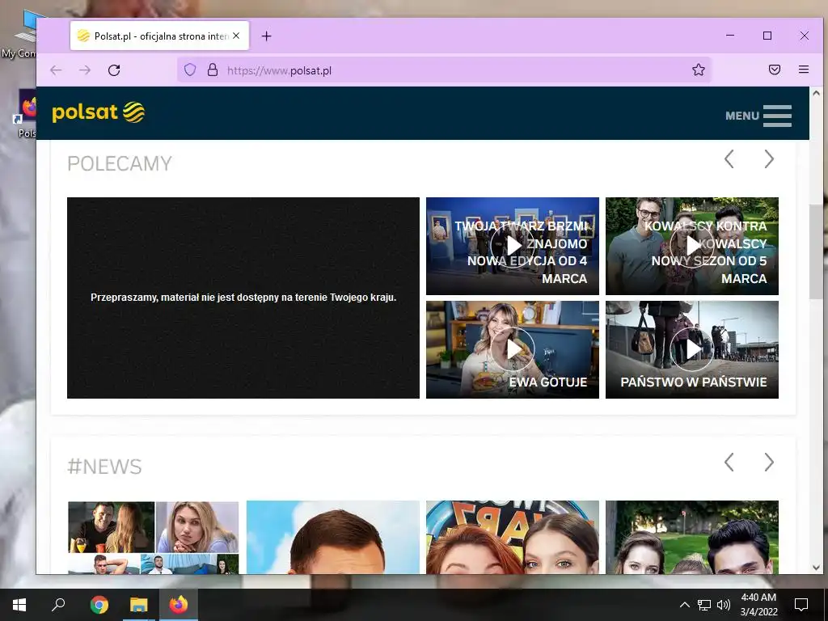Show next items in #NEWS carousel
Screen dimensions: 828x621
(769, 462)
